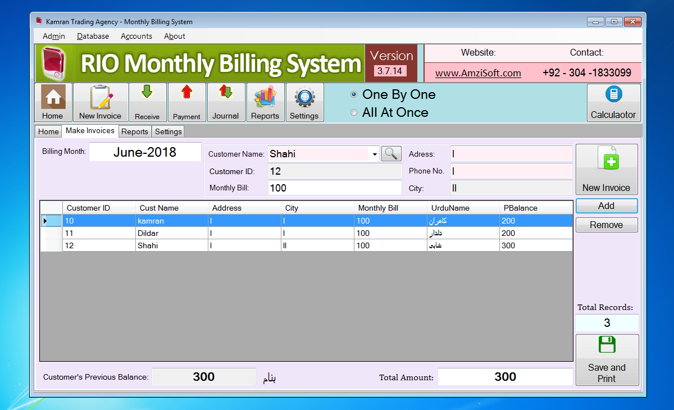Select the One By One radio button
674x410 pixels.
[x=354, y=94]
